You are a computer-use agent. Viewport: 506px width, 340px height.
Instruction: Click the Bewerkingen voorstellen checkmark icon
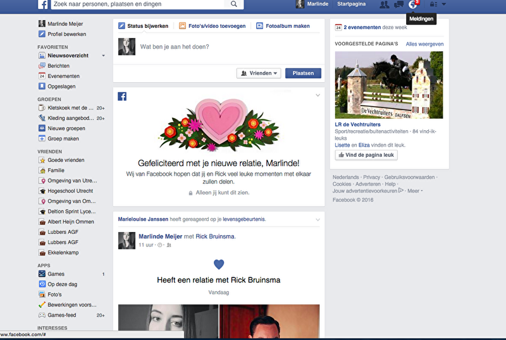pyautogui.click(x=42, y=305)
